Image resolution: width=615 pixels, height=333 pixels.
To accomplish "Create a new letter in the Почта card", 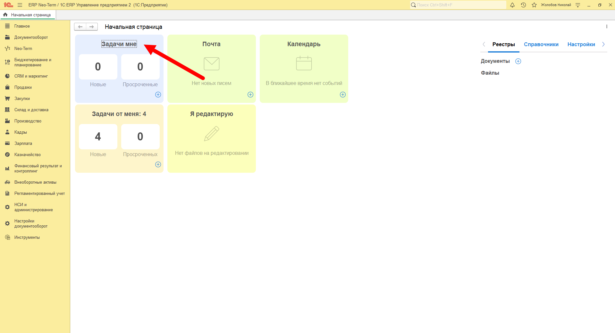I will pyautogui.click(x=250, y=95).
